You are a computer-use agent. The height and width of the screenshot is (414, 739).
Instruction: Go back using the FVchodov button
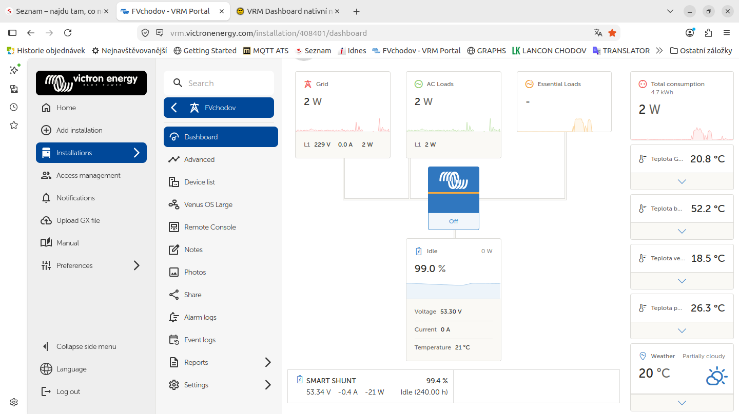219,108
